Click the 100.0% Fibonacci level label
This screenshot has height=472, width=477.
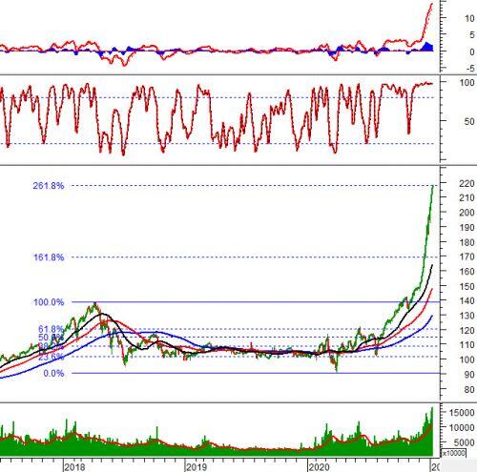49,302
